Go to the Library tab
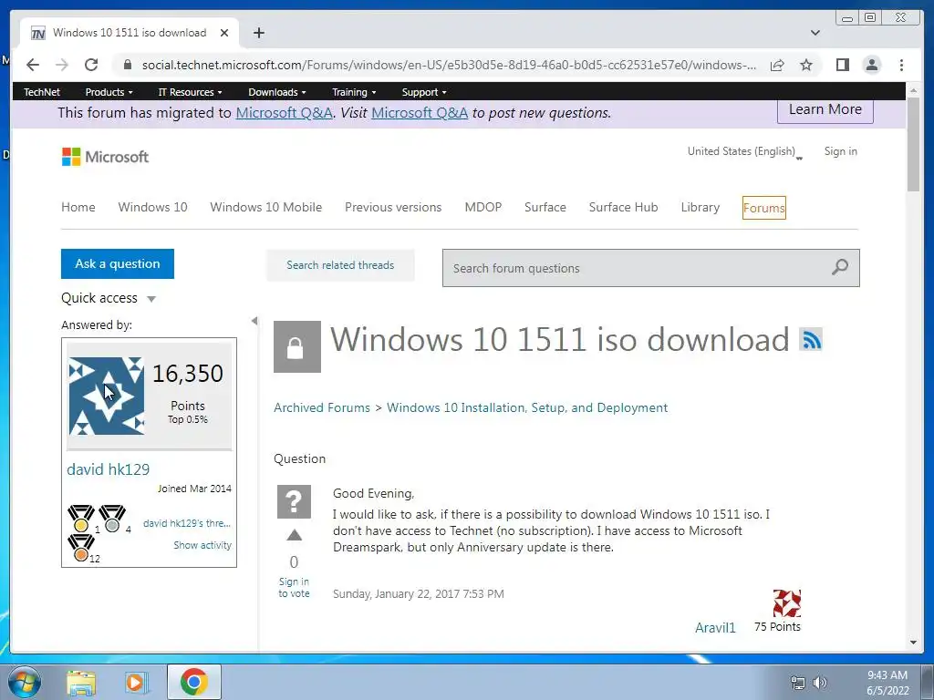The height and width of the screenshot is (700, 934). point(700,207)
